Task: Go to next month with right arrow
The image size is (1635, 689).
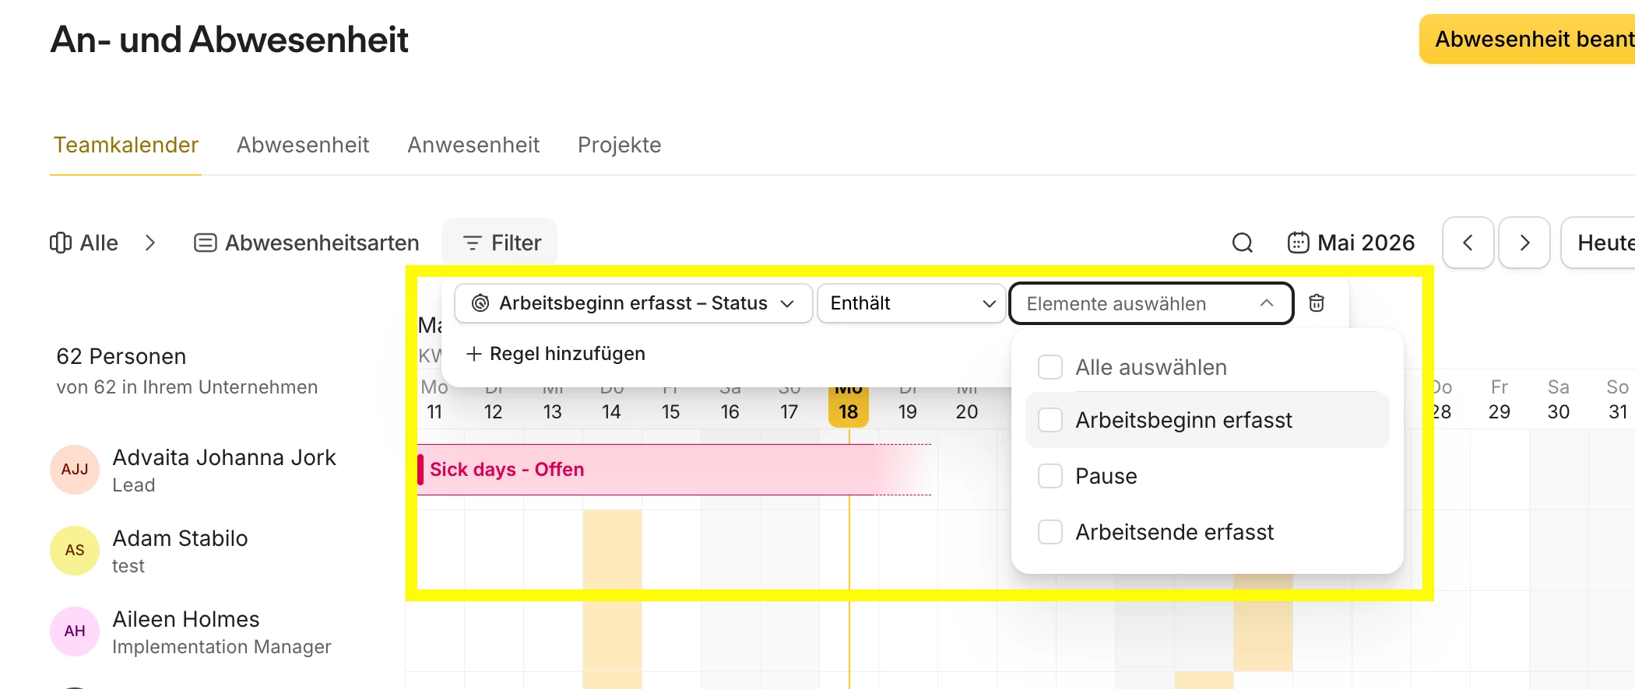Action: click(x=1524, y=243)
